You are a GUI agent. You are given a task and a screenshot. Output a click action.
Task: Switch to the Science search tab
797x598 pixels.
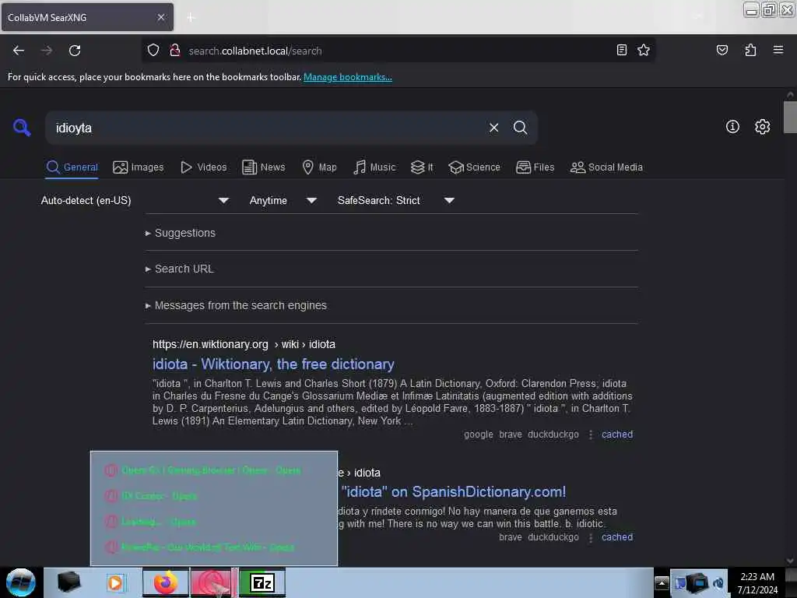(474, 167)
